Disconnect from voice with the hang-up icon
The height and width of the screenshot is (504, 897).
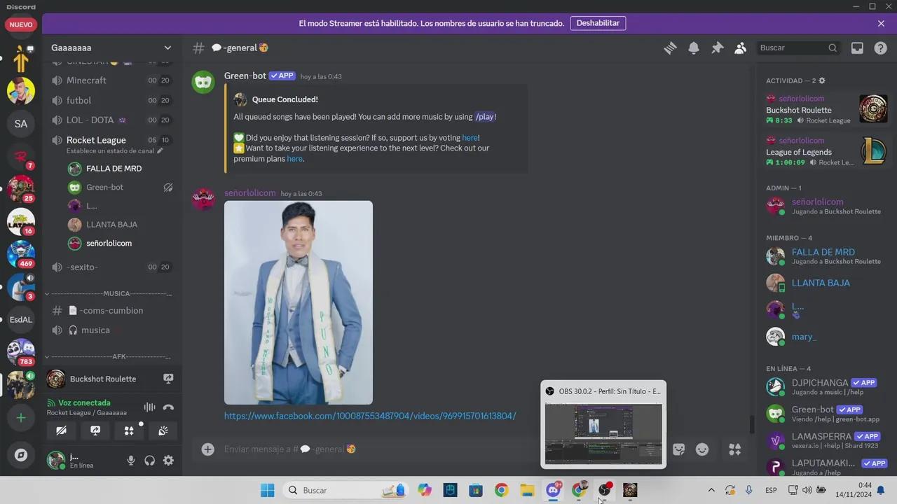[168, 407]
